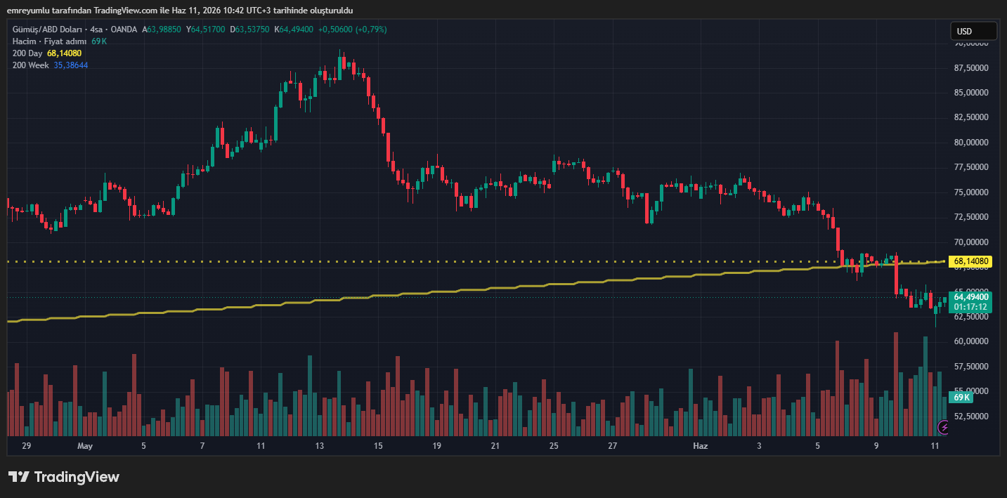Click the OANDA source label
This screenshot has width=1007, height=498.
point(125,30)
